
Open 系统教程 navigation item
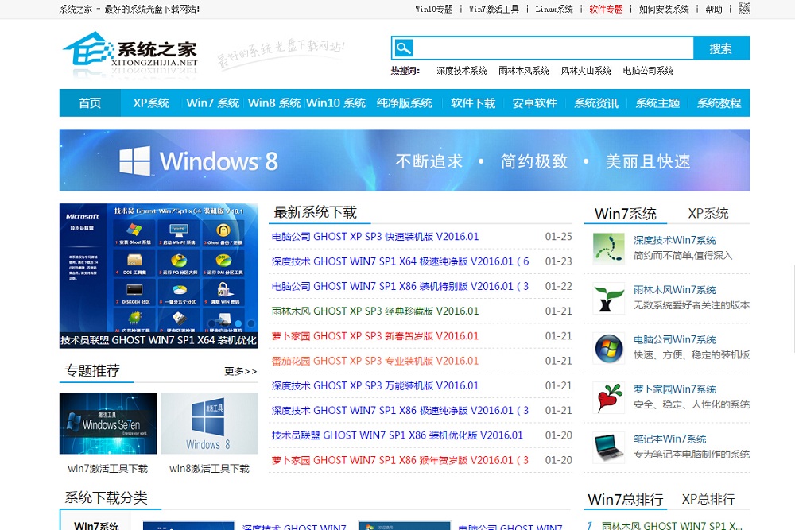(x=719, y=103)
